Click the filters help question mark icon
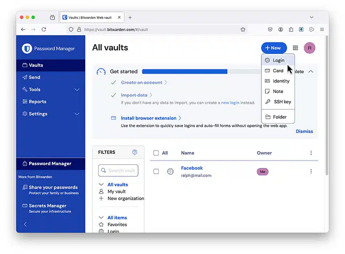This screenshot has height=254, width=345. pyautogui.click(x=134, y=152)
